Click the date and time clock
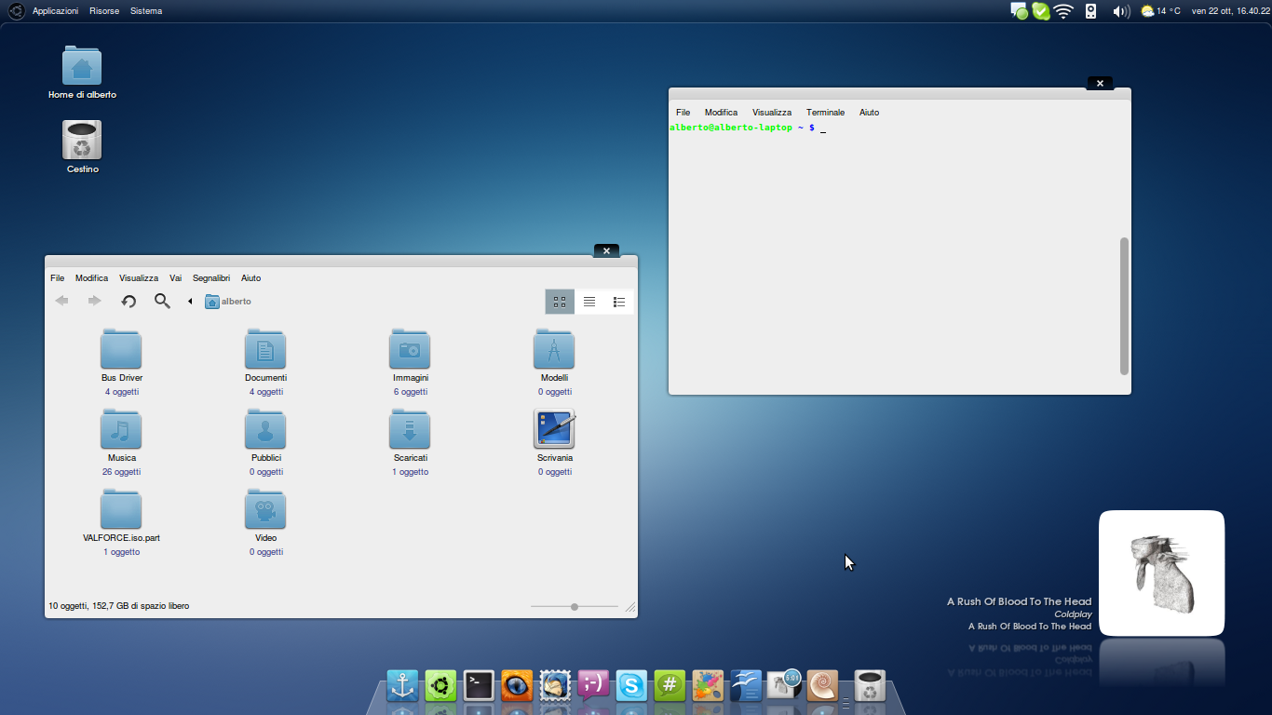 [x=1230, y=11]
